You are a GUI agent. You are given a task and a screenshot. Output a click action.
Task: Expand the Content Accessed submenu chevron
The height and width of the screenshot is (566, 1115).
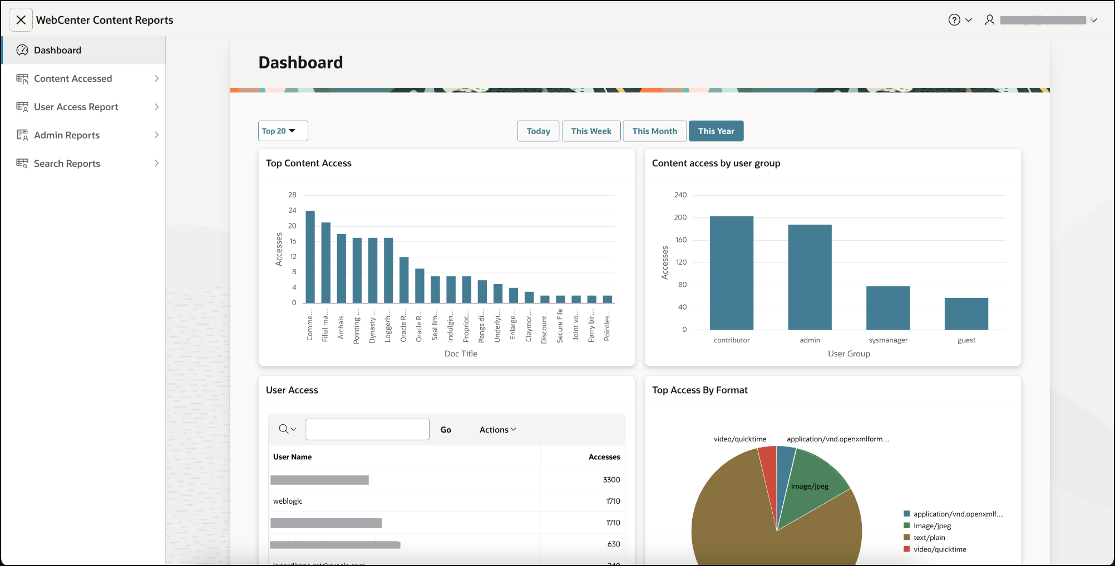[x=156, y=78]
